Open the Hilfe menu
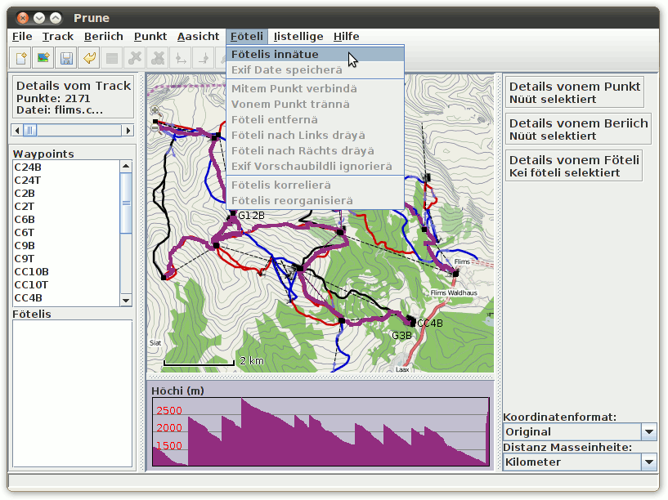This screenshot has width=668, height=500. pos(346,36)
